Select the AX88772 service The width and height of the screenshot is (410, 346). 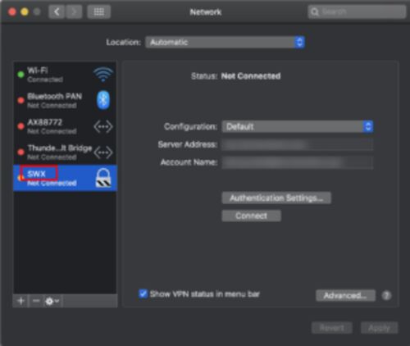pos(65,126)
